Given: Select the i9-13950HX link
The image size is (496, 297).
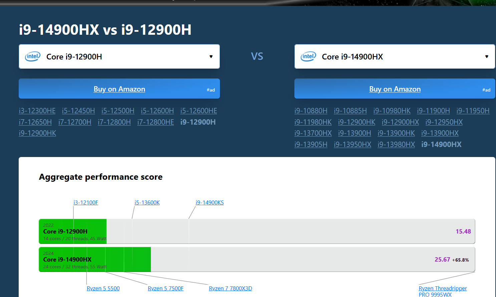Looking at the screenshot, I should [352, 144].
